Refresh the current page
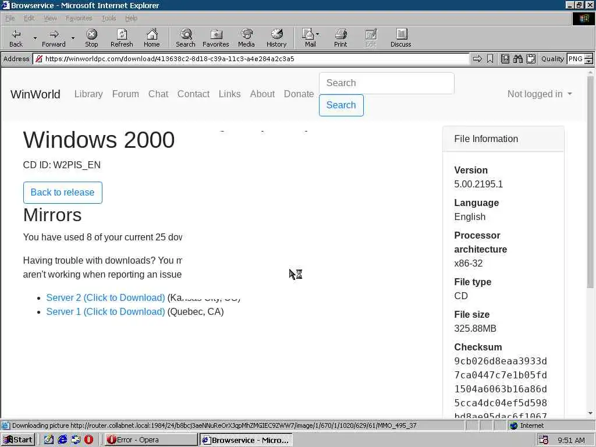 tap(122, 38)
